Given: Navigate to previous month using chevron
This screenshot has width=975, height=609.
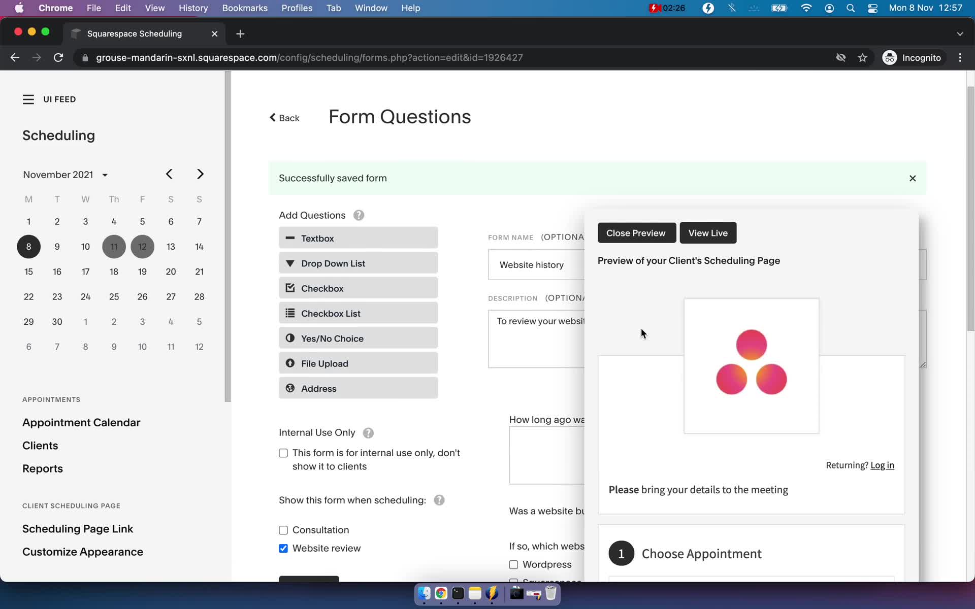Looking at the screenshot, I should (169, 173).
